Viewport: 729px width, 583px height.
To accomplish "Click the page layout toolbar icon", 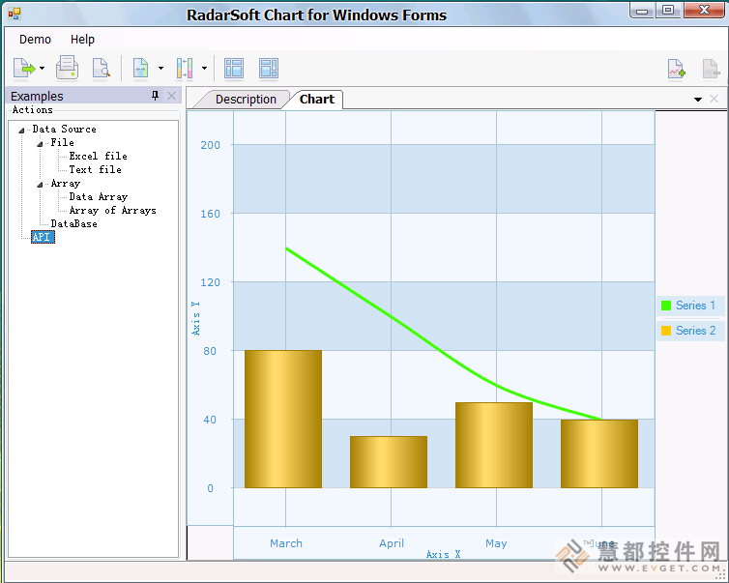I will (x=140, y=68).
